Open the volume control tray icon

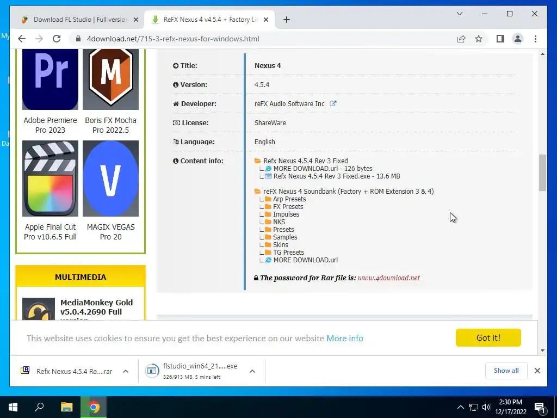pyautogui.click(x=486, y=407)
